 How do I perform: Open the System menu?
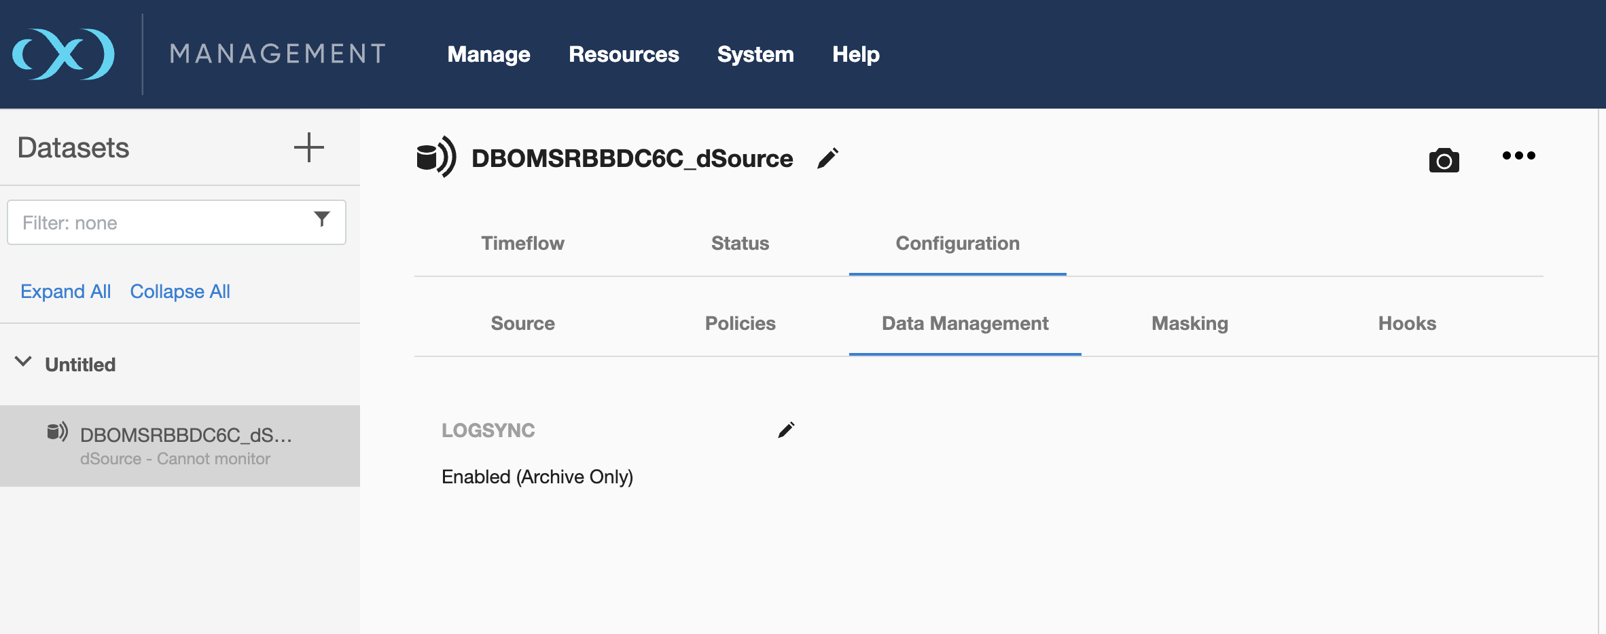[x=755, y=54]
